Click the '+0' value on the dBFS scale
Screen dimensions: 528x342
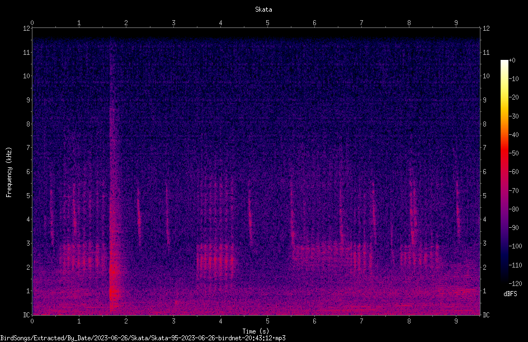512,60
